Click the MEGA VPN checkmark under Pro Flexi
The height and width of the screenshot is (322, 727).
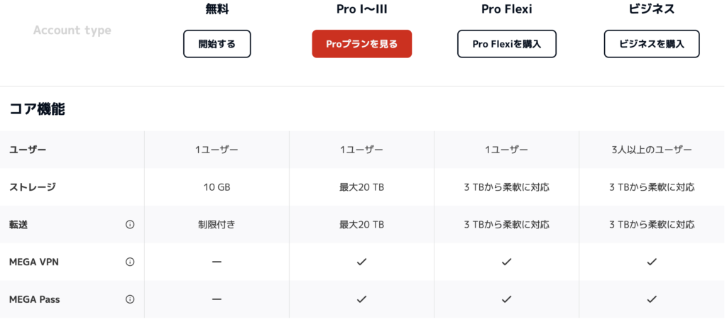tap(506, 262)
